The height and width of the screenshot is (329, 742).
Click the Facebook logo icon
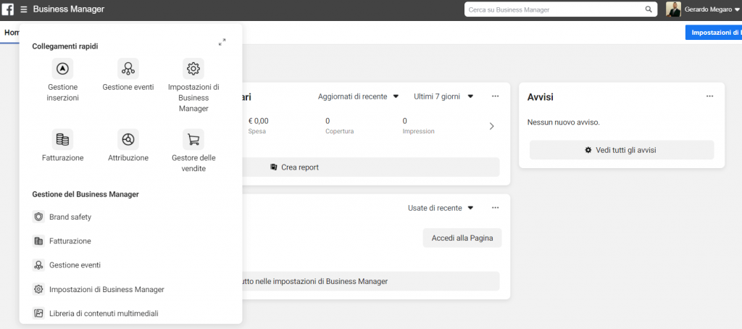click(8, 9)
